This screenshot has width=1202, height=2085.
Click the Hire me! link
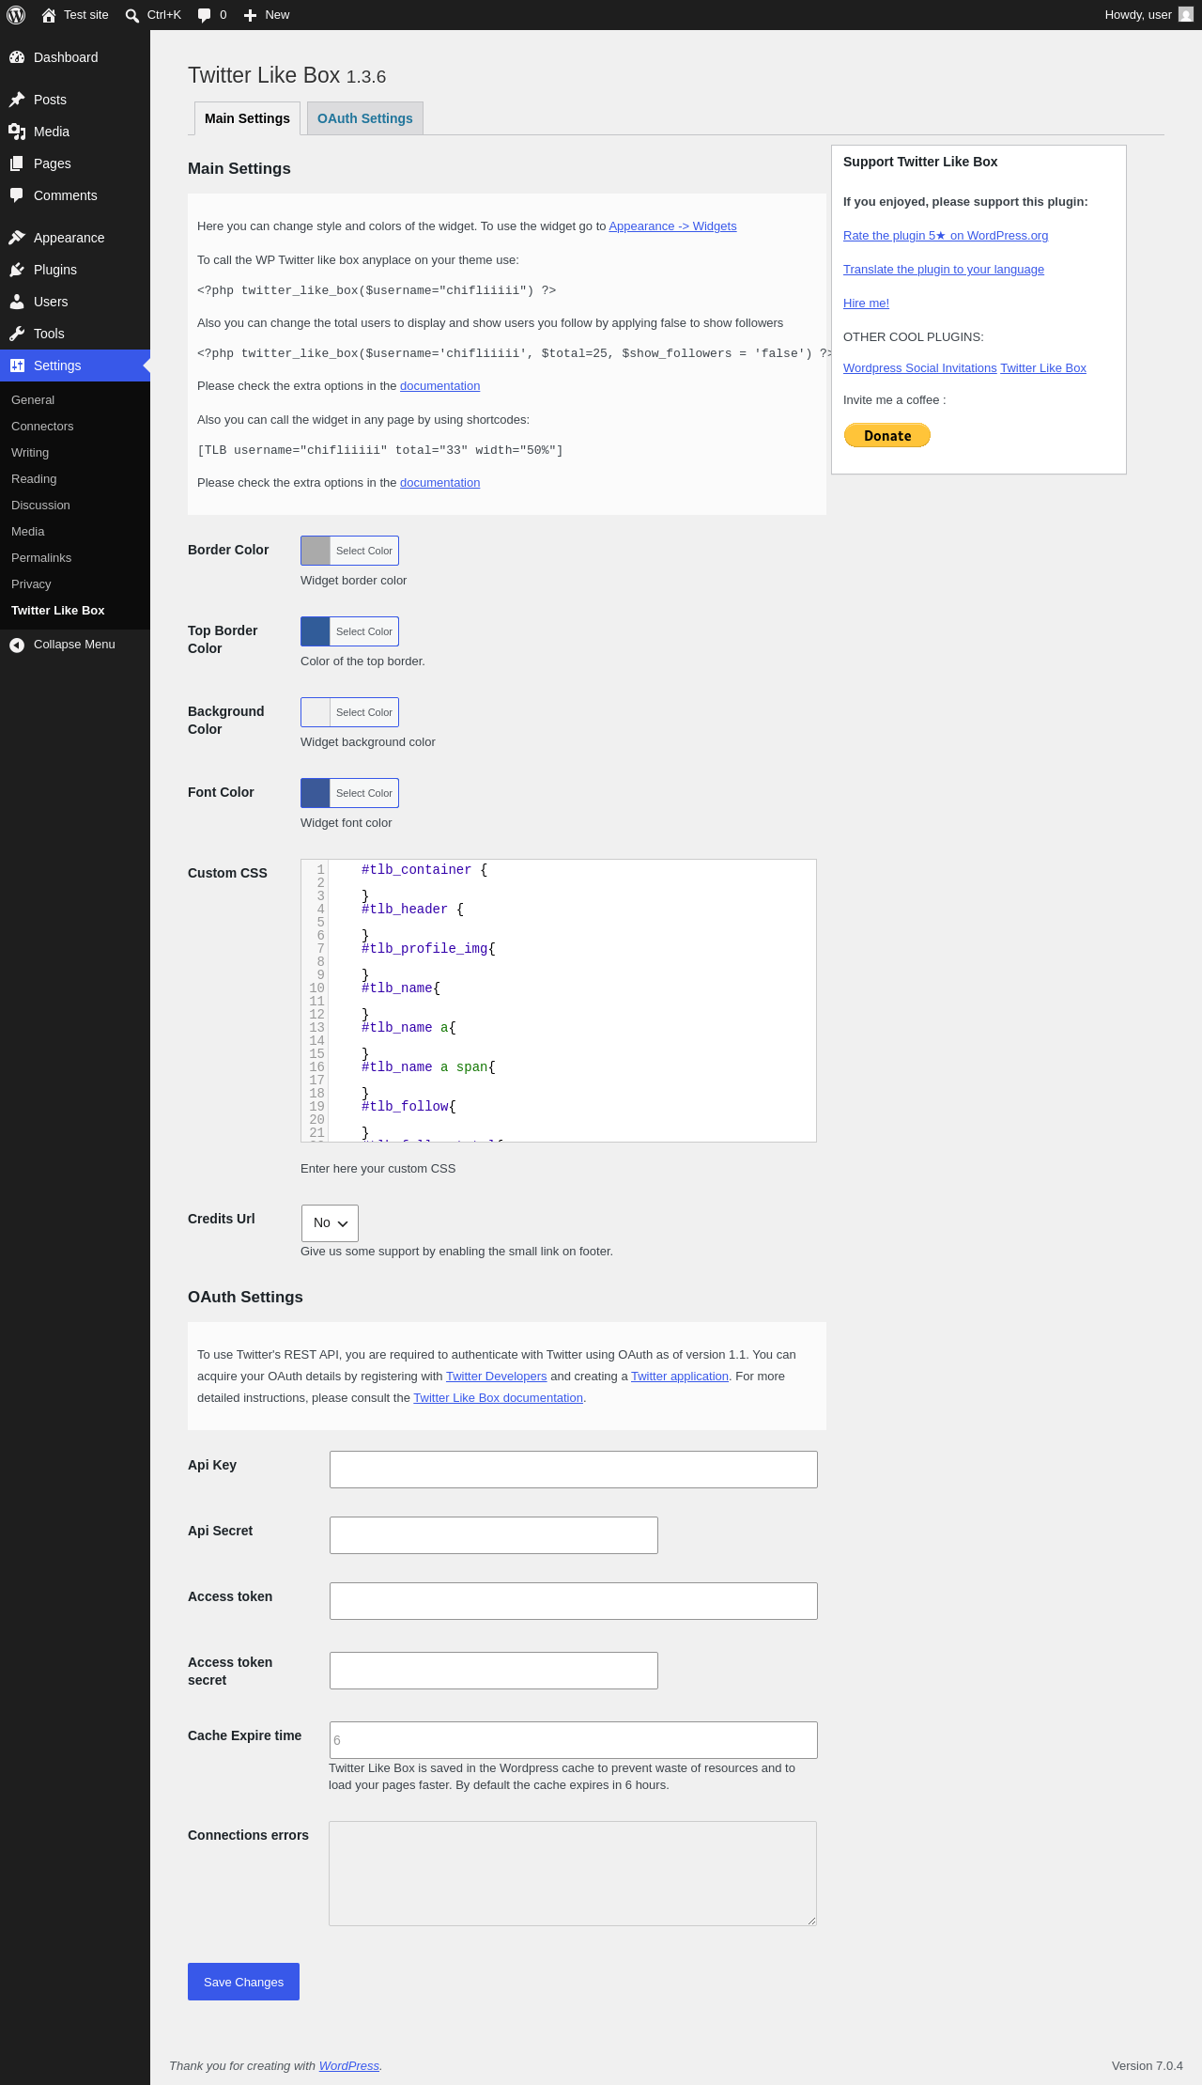point(866,303)
